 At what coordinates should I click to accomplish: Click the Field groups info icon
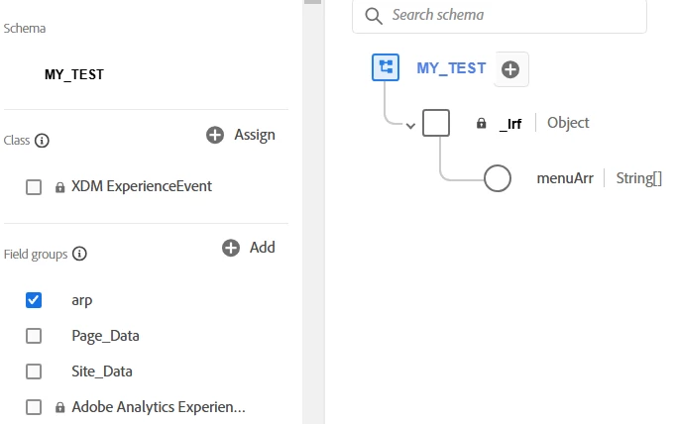(x=79, y=254)
